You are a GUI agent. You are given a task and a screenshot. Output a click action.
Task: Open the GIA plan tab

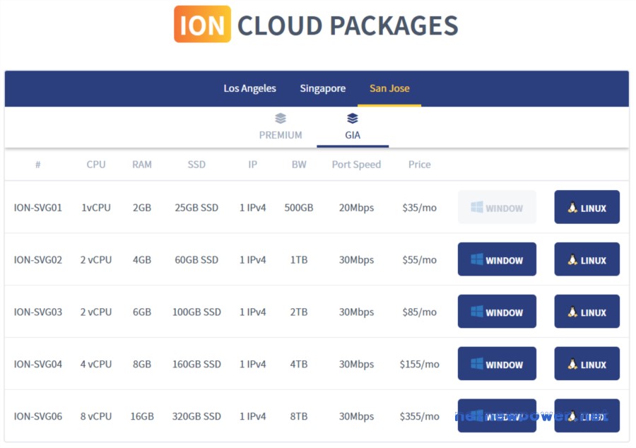click(353, 126)
